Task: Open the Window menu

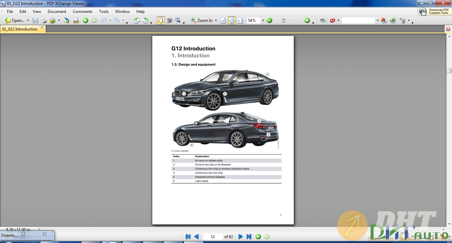Action: click(122, 11)
